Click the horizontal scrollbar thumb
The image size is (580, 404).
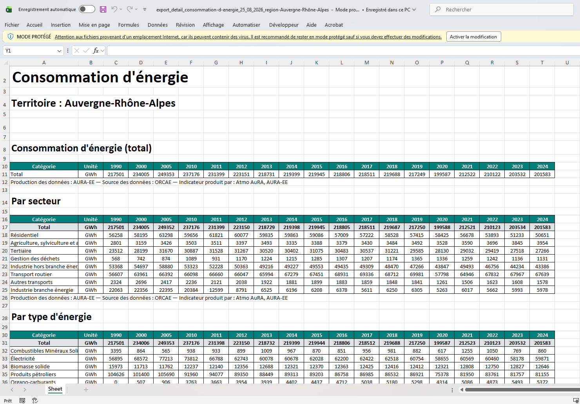point(522,389)
